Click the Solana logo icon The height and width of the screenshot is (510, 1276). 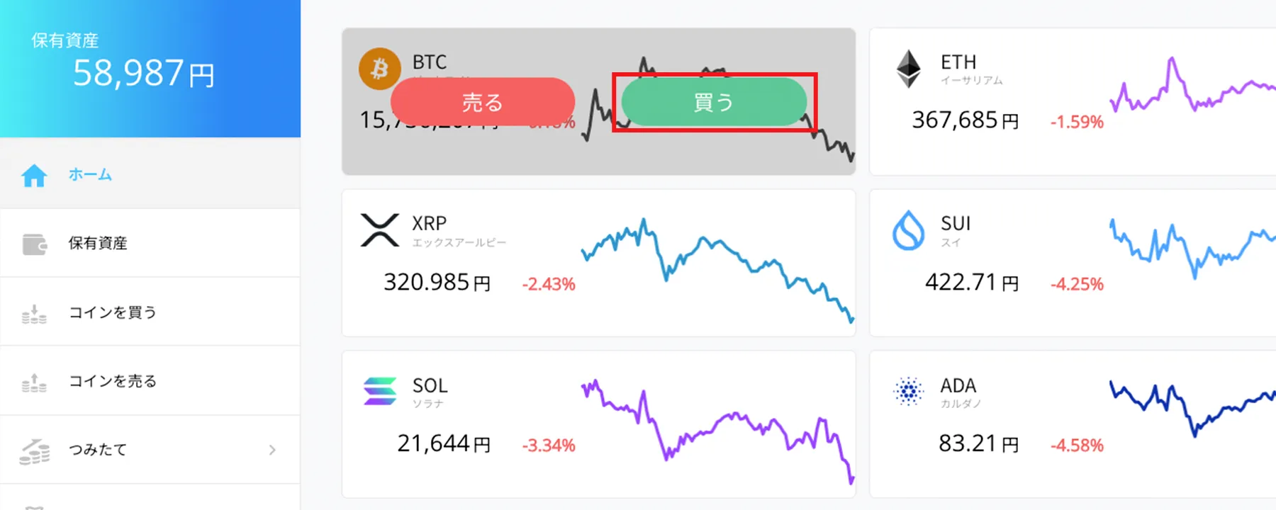pos(380,391)
